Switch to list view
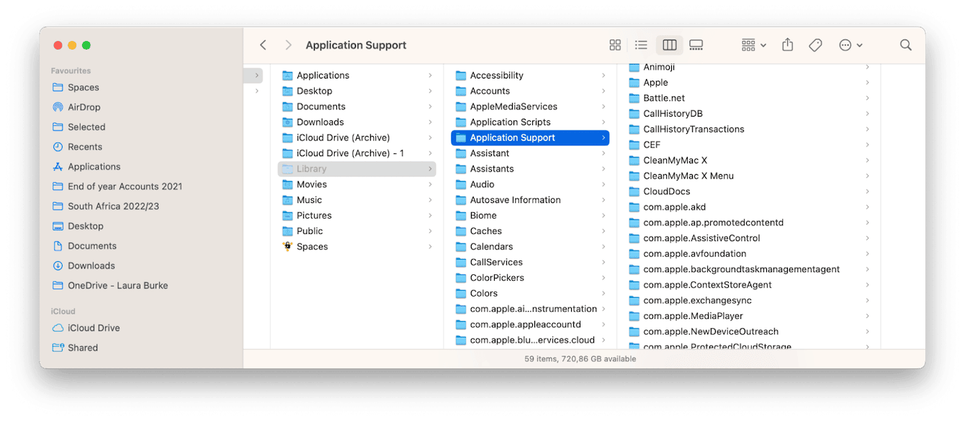 [641, 45]
